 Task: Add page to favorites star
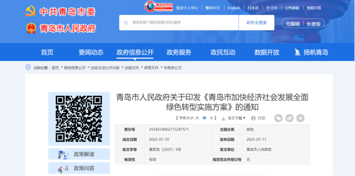click(x=300, y=118)
